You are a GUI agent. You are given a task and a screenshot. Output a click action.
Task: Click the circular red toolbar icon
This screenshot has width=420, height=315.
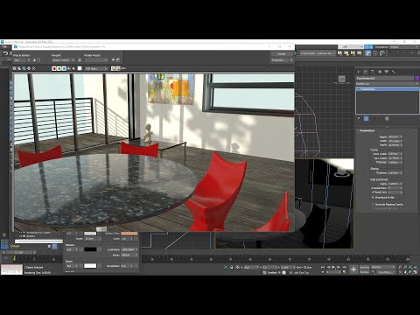click(x=375, y=53)
